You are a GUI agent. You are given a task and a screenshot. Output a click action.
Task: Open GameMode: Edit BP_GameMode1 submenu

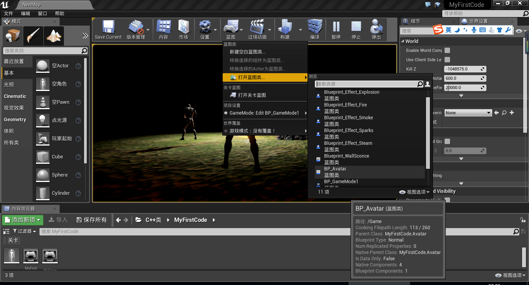265,113
